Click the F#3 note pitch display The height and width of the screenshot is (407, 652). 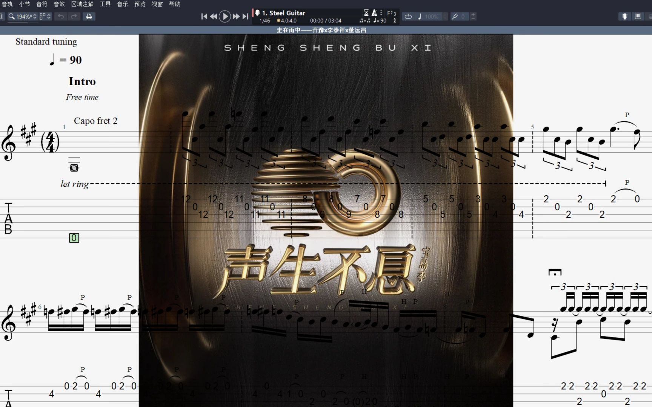[392, 13]
